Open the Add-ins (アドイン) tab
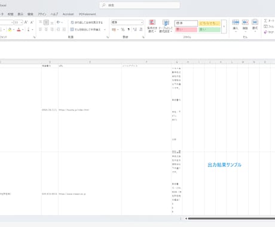The height and width of the screenshot is (227, 275). [42, 14]
